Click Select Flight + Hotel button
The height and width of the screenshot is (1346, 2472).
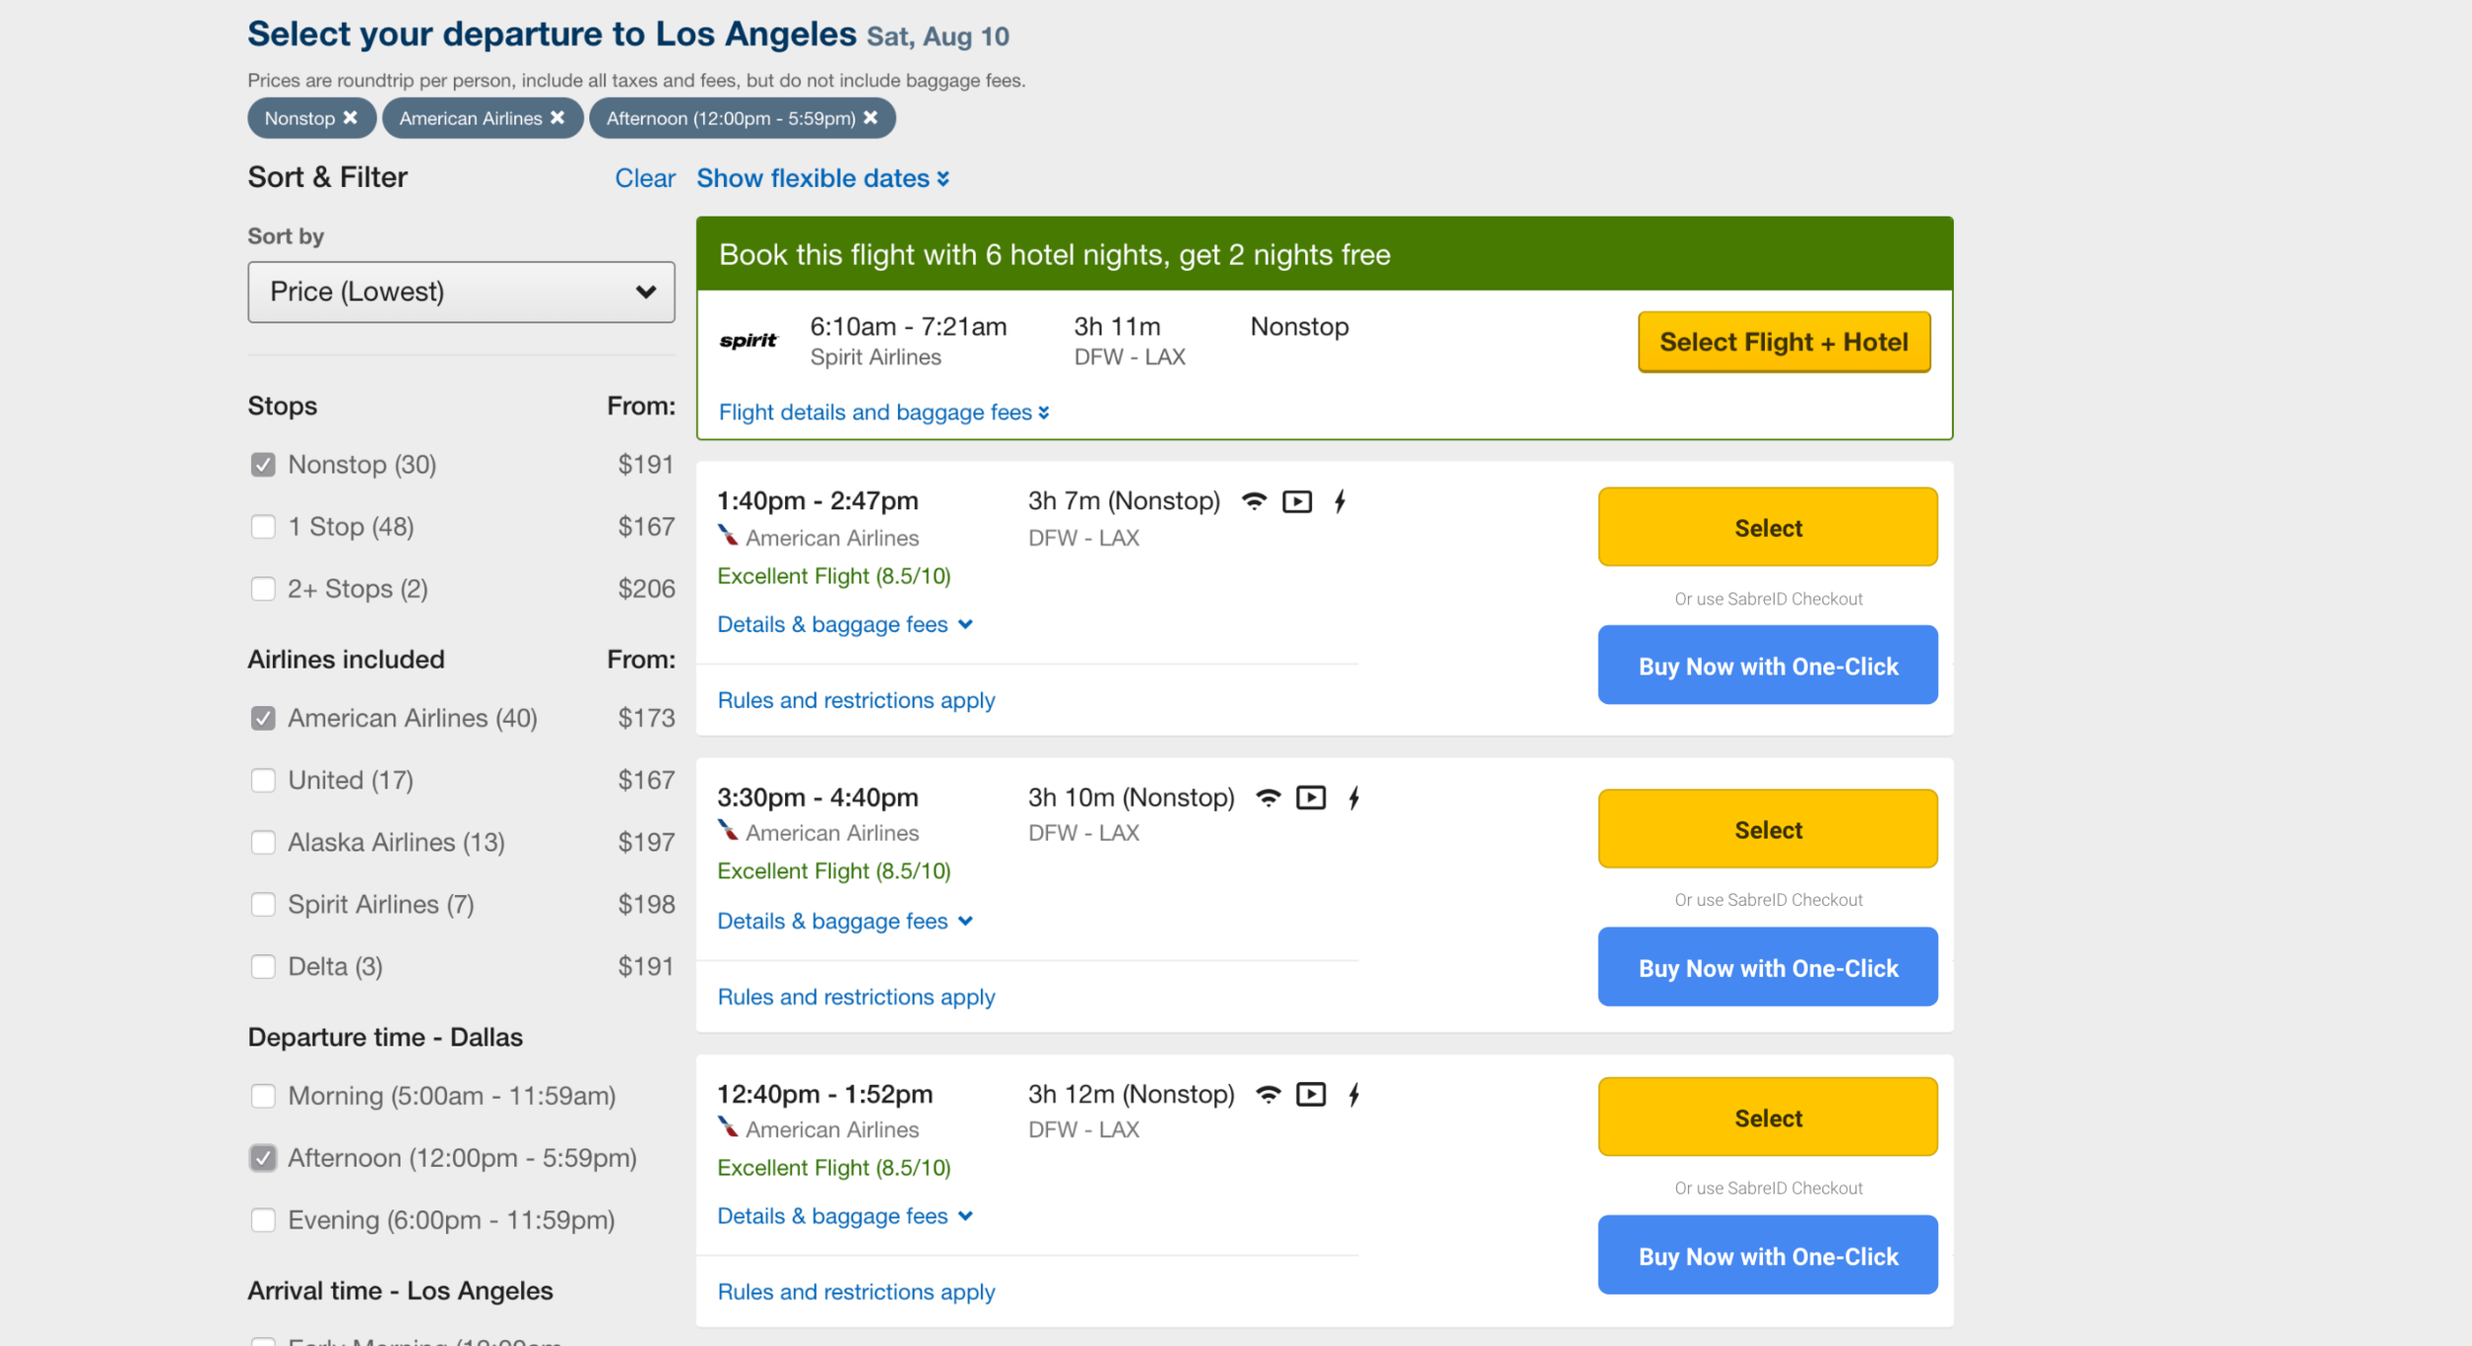point(1784,342)
